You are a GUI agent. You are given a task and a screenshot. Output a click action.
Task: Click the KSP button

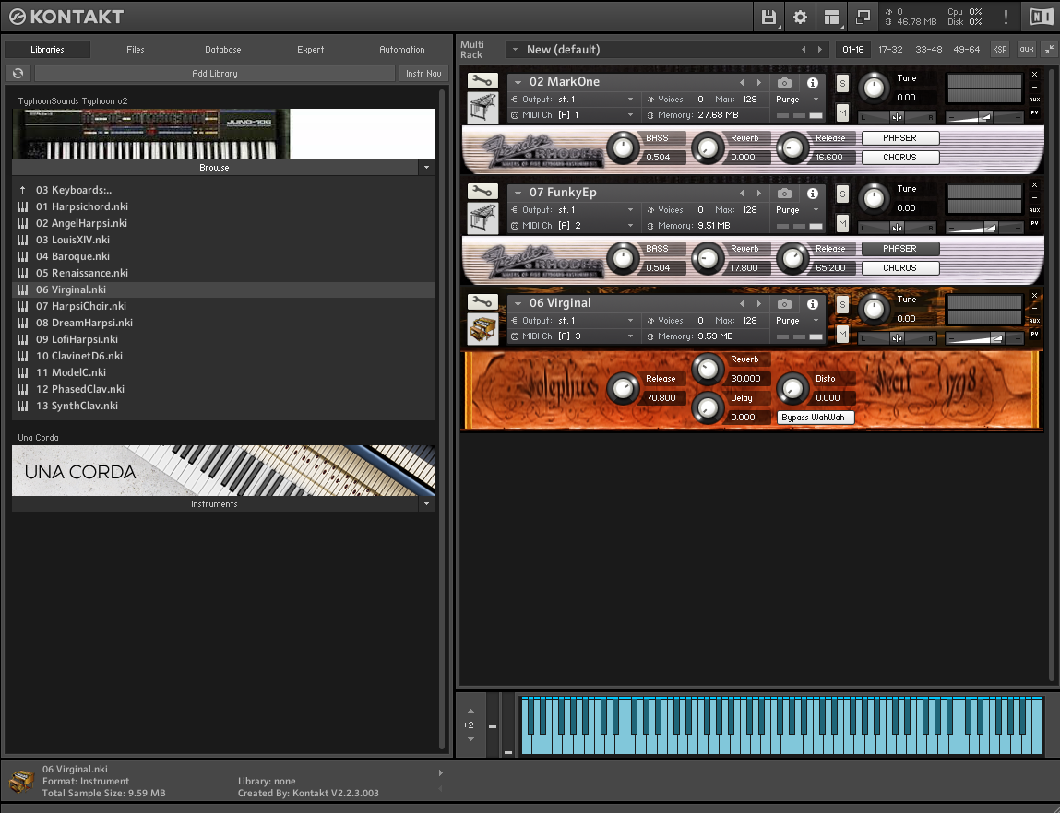[x=1000, y=49]
